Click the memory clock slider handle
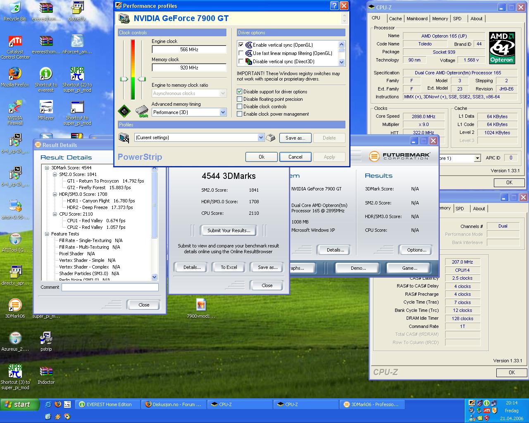The height and width of the screenshot is (423, 529). point(142,79)
